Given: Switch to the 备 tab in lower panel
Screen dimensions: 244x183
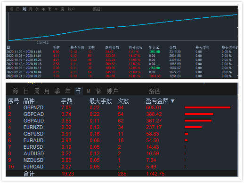Looking at the screenshot, I should click(98, 91).
